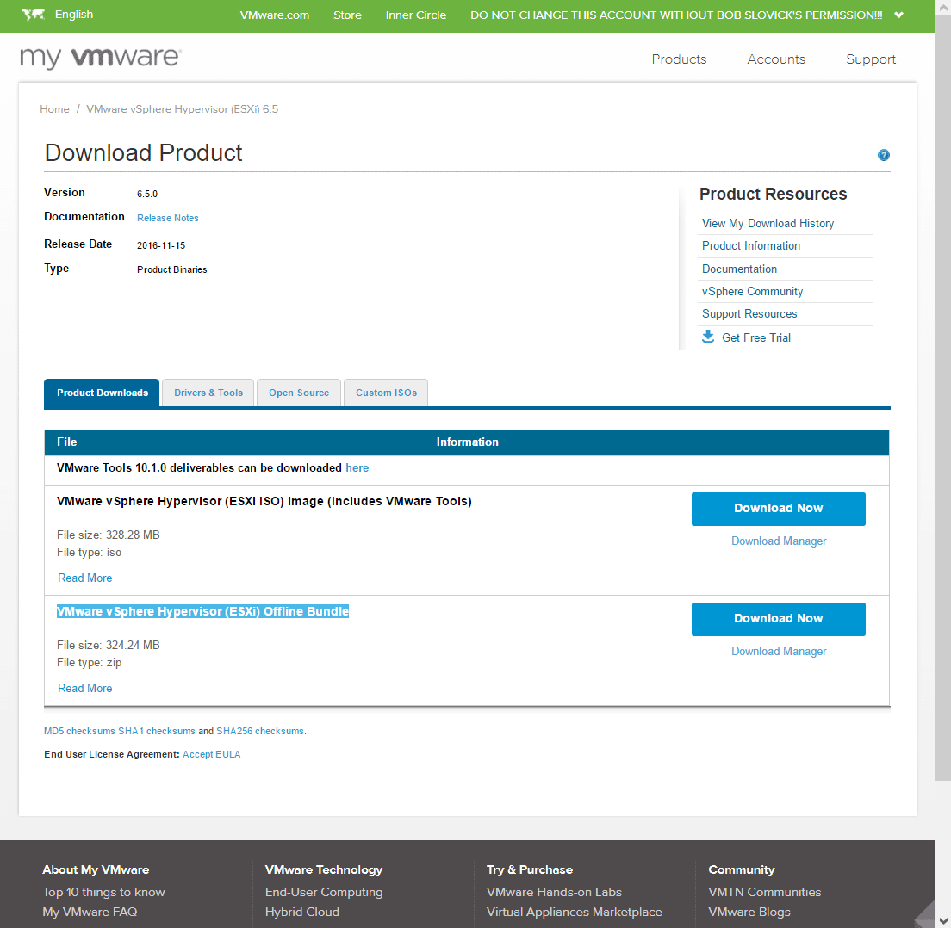
Task: Open the Store link
Action: click(x=347, y=15)
